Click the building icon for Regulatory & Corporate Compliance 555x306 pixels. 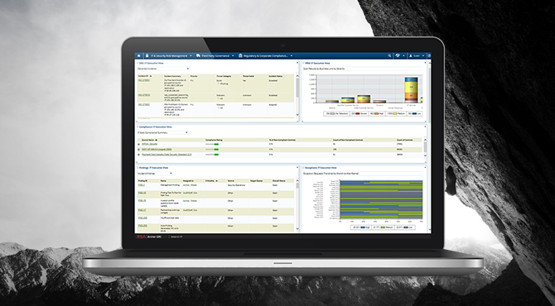click(240, 56)
